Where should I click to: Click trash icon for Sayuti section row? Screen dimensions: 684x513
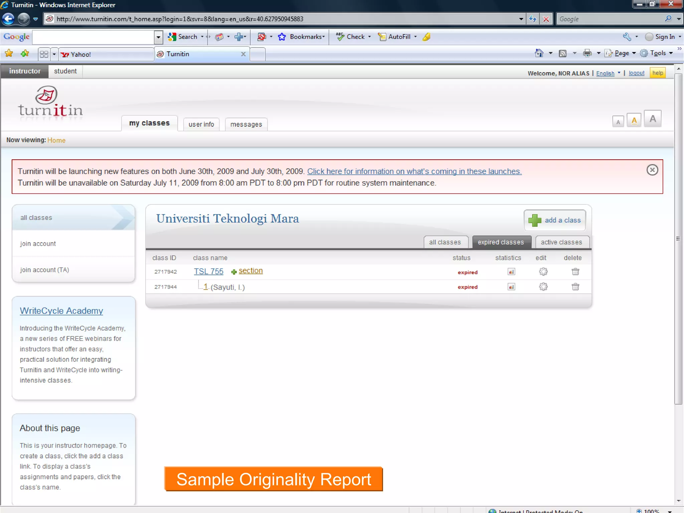[x=575, y=287]
